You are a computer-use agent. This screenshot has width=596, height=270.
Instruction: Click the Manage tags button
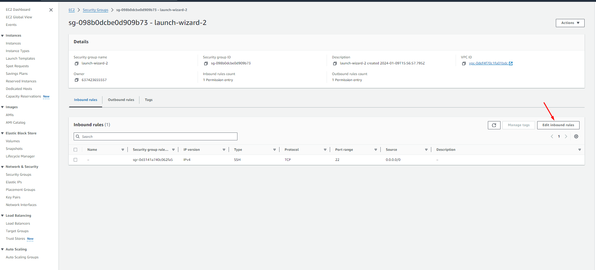519,125
